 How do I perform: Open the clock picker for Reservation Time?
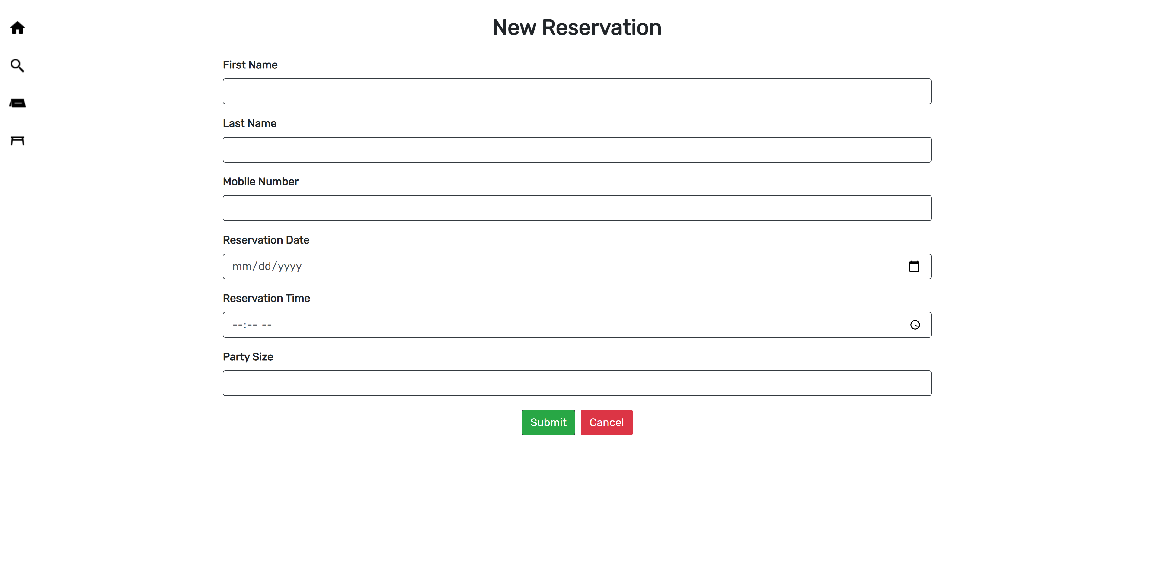pos(915,325)
